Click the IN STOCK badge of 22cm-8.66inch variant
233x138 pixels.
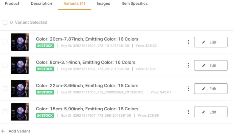click(45, 92)
